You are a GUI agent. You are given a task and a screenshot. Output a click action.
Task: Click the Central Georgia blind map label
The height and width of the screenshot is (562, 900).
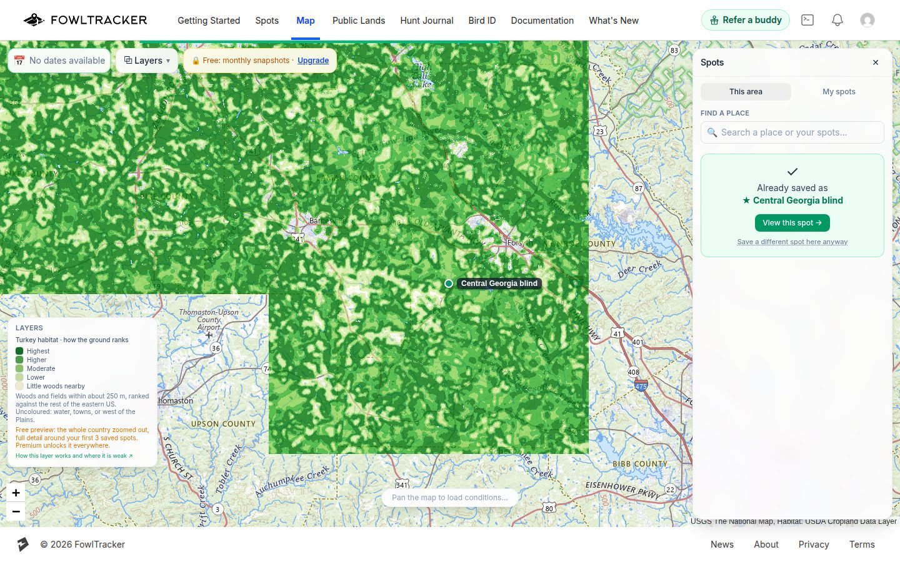click(499, 283)
